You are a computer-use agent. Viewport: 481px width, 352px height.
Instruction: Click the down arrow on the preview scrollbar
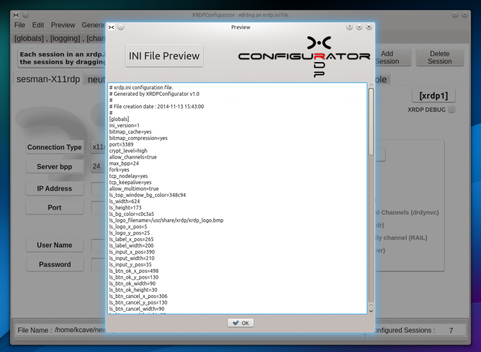click(372, 311)
